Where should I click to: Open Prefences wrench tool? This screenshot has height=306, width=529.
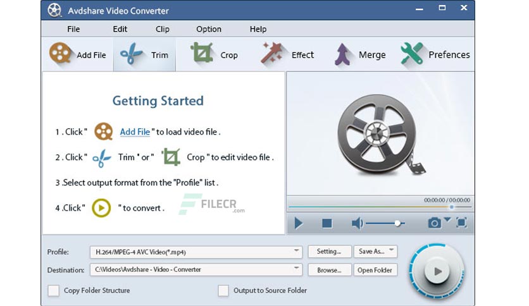coord(411,53)
